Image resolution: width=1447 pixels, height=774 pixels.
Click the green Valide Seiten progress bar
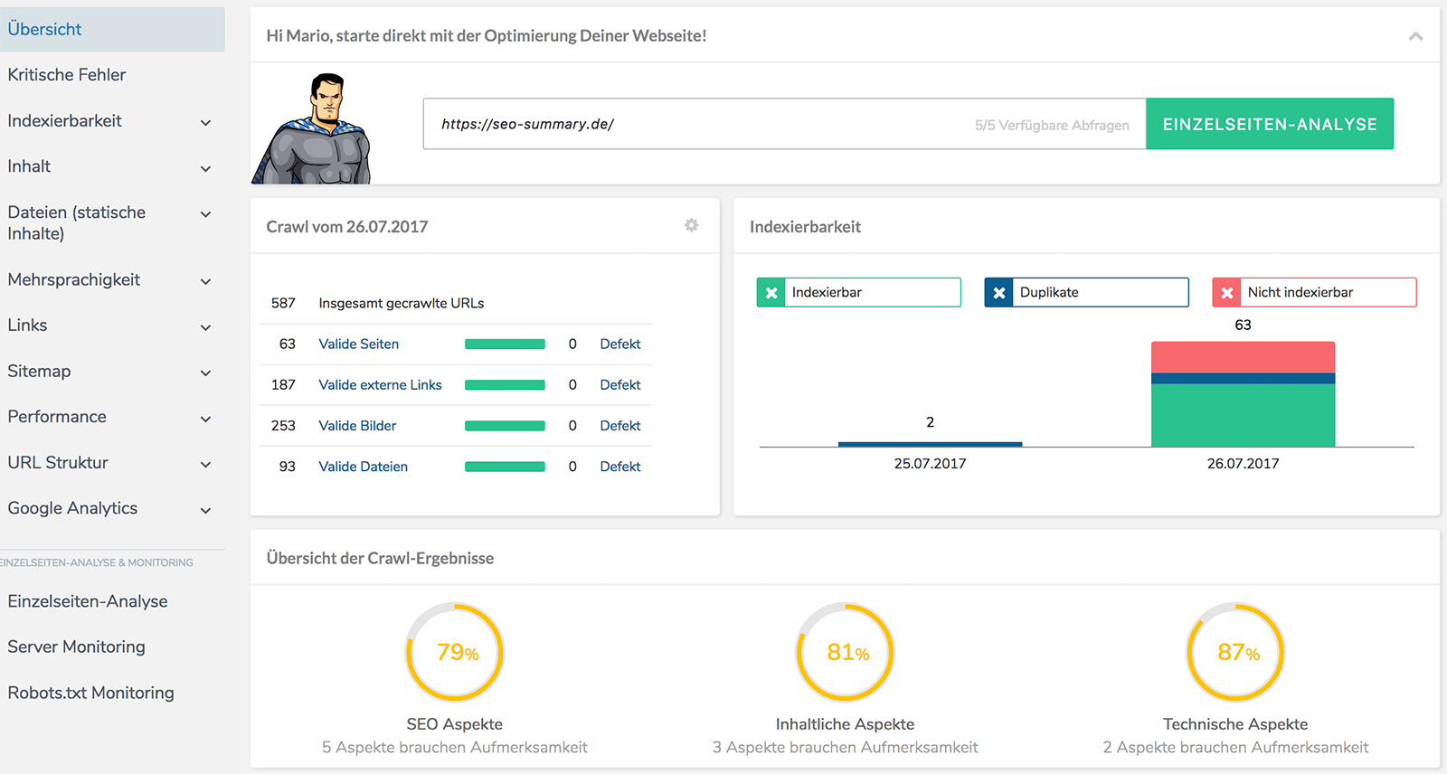point(505,345)
